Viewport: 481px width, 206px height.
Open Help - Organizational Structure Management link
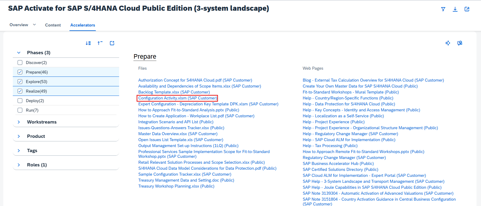(x=370, y=128)
